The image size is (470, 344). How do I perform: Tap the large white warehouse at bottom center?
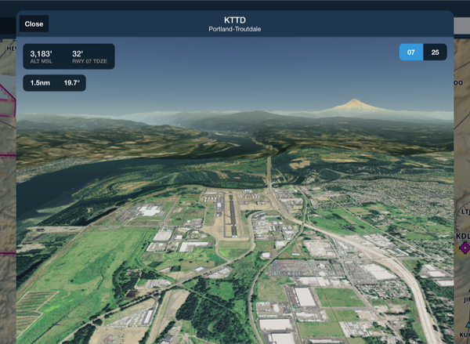click(305, 297)
